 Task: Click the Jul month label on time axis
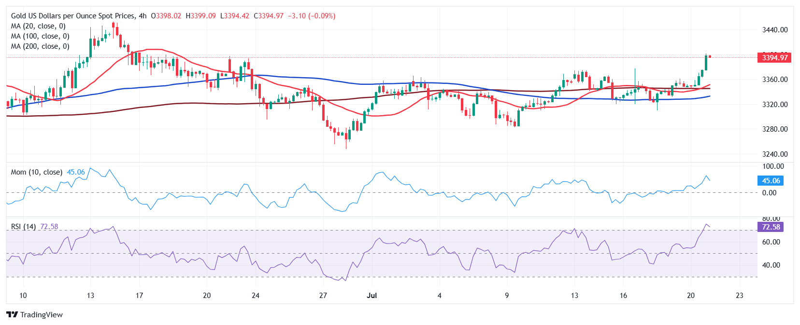[372, 296]
